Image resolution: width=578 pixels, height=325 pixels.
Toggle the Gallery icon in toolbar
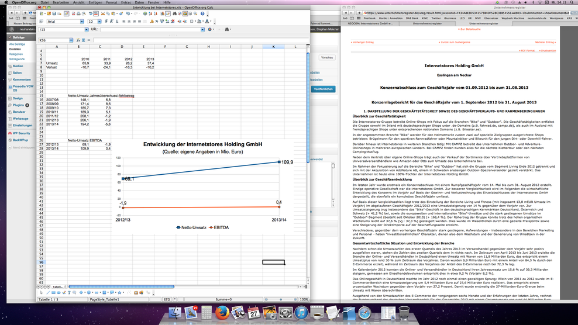pyautogui.click(x=185, y=13)
